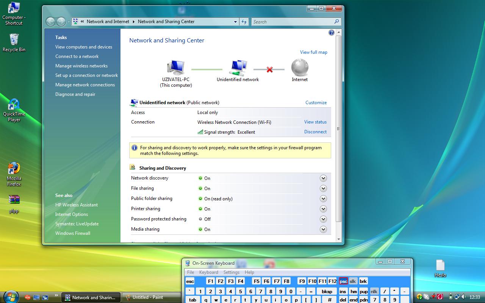Open View computers and devices task

pos(84,47)
